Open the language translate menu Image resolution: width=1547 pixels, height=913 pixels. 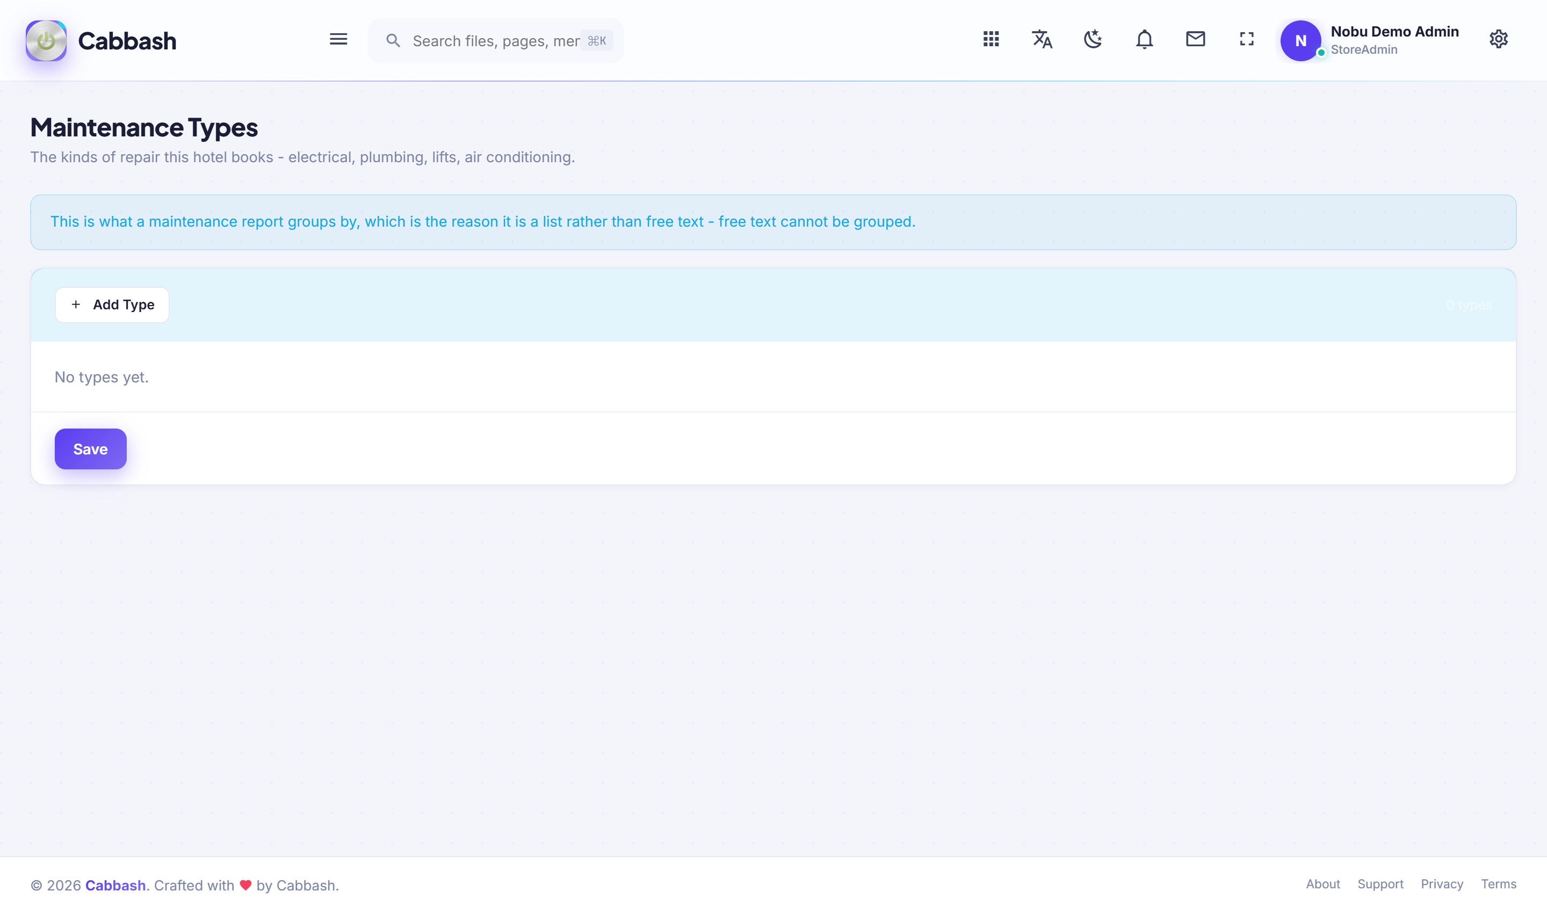click(1042, 39)
